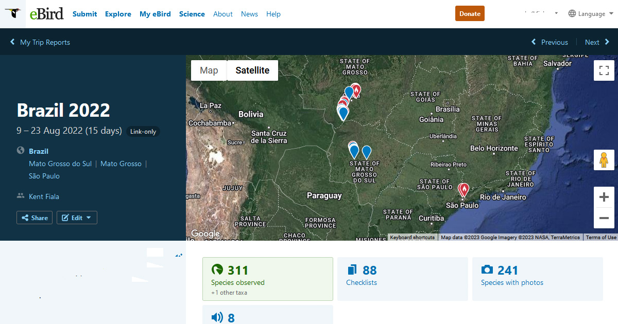This screenshot has height=324, width=618.
Task: Select the Pegman street view icon
Action: pyautogui.click(x=604, y=160)
